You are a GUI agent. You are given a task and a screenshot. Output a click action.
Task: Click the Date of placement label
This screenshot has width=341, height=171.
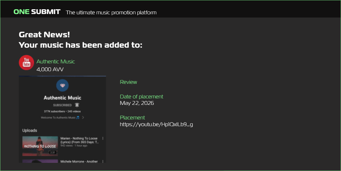pos(141,96)
